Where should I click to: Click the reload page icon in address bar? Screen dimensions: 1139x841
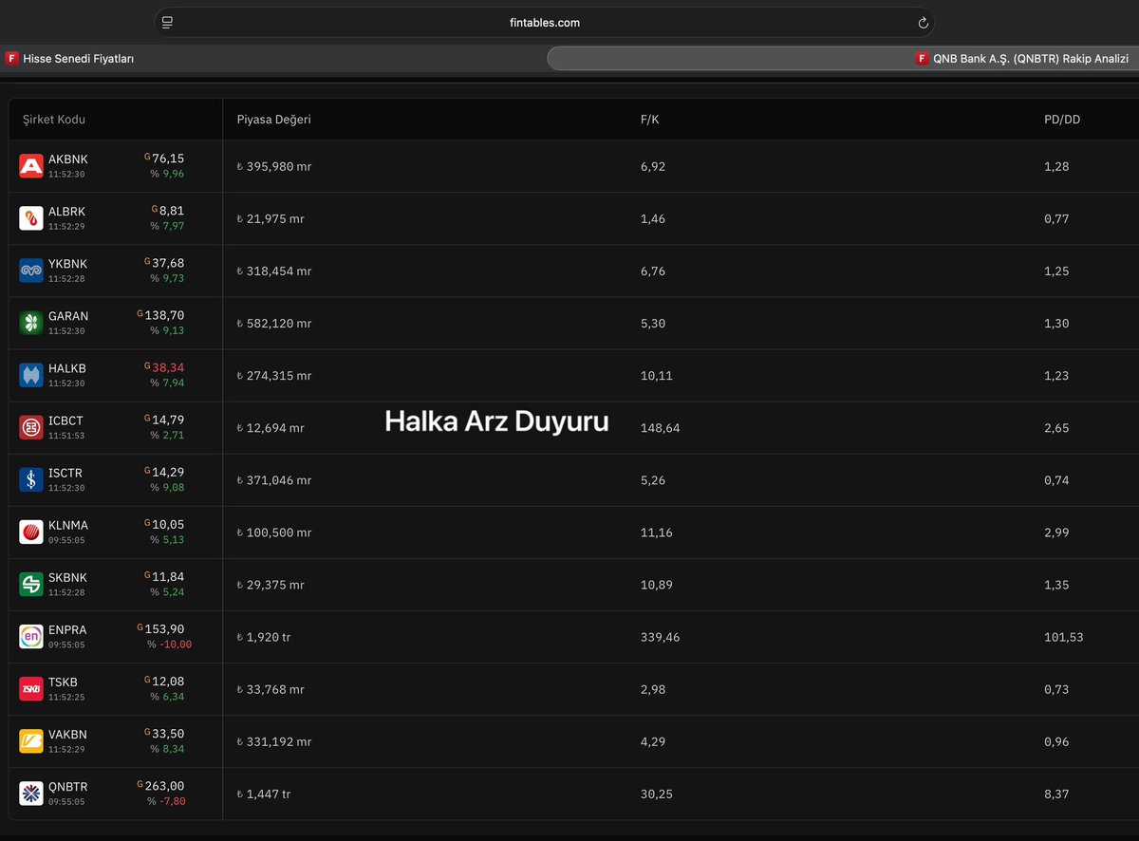point(923,23)
